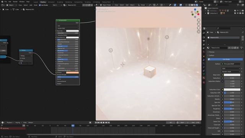The height and width of the screenshot is (138, 245).
Task: Click the play animation button
Action: [104, 123]
